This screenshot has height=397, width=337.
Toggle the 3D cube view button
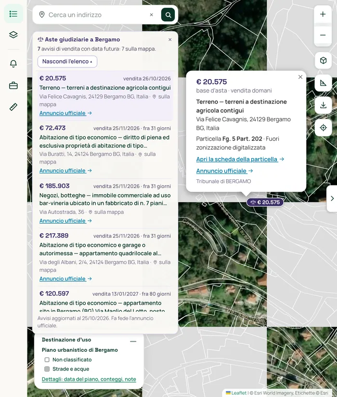pos(323,61)
